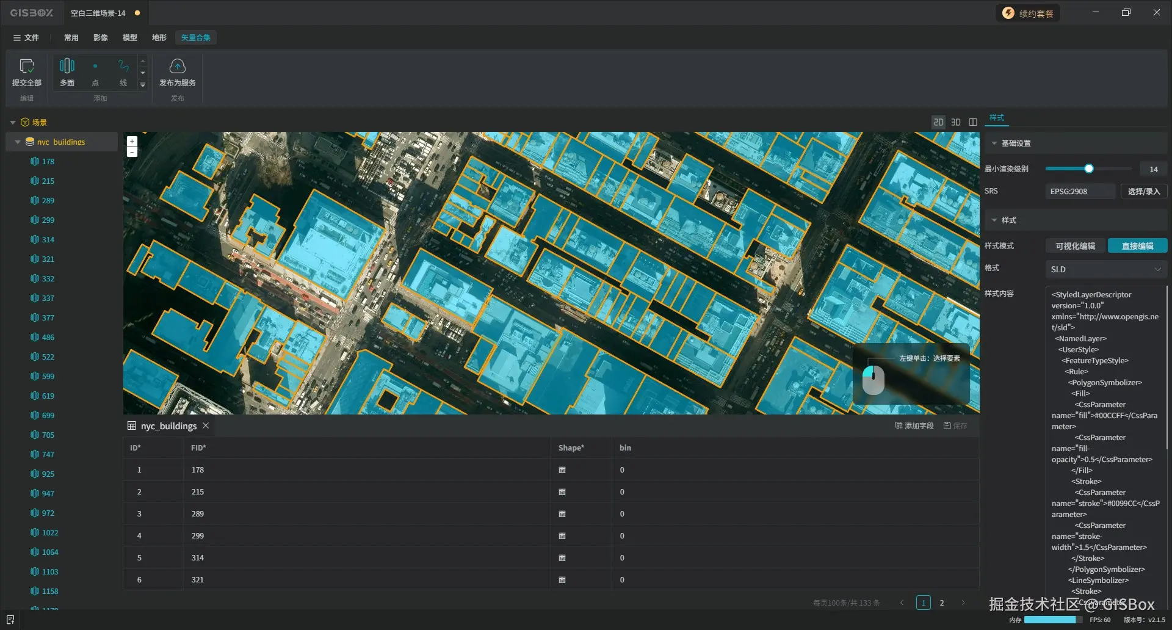Click the nyc_buildings layer database icon
Image resolution: width=1172 pixels, height=630 pixels.
[x=29, y=142]
